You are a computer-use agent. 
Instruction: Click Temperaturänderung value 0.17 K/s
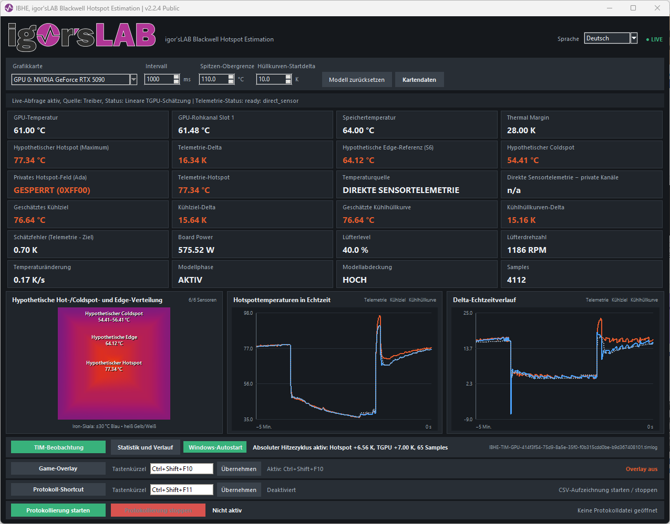point(29,280)
